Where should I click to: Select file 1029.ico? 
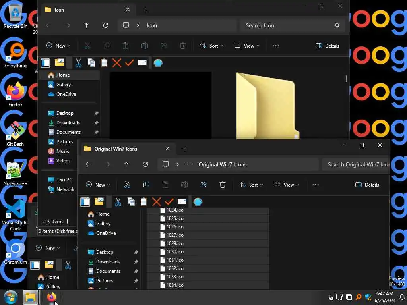tap(207, 243)
